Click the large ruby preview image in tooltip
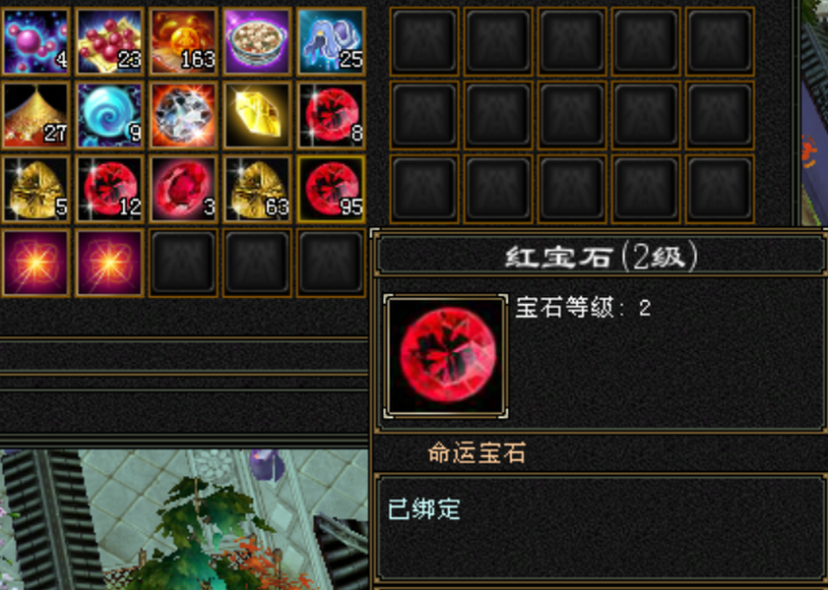This screenshot has width=828, height=590. coord(446,356)
